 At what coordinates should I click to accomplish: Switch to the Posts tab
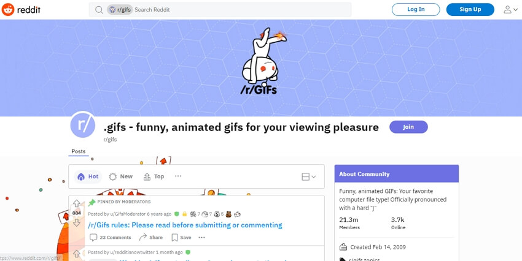pos(79,151)
